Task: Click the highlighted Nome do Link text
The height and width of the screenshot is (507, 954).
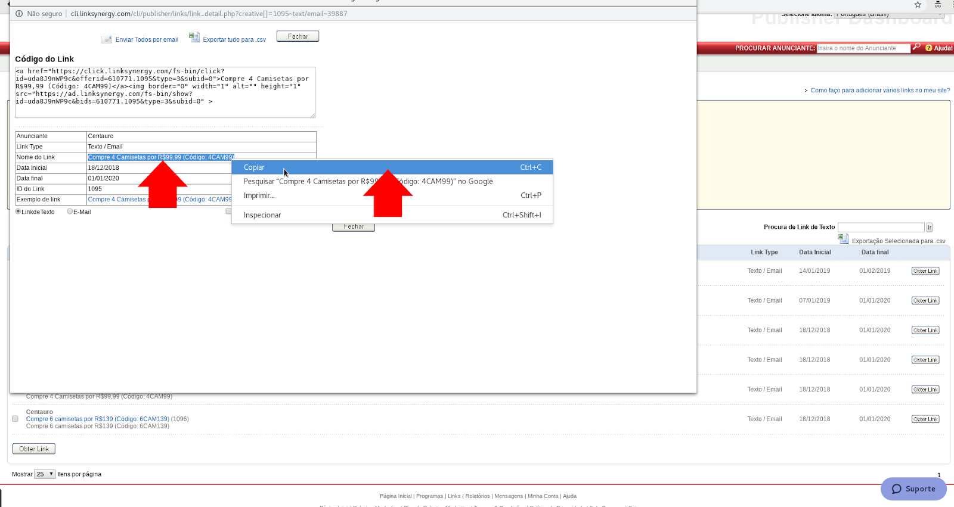Action: pyautogui.click(x=161, y=157)
